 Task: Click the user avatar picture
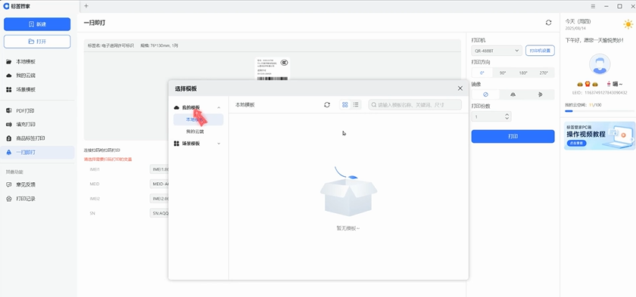tap(600, 65)
